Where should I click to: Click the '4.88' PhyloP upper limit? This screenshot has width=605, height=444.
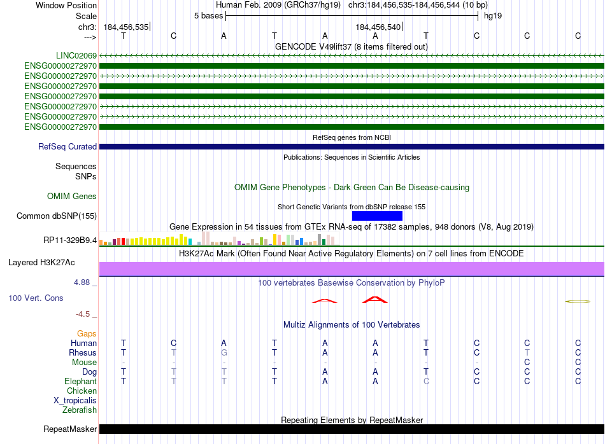pos(82,282)
